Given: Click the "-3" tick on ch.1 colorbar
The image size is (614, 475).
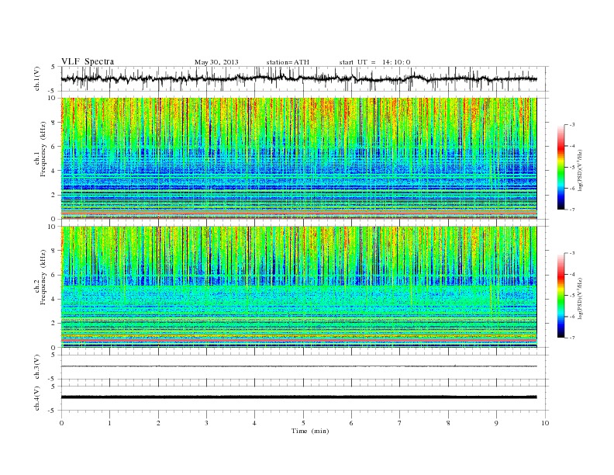Looking at the screenshot, I should pyautogui.click(x=572, y=125).
